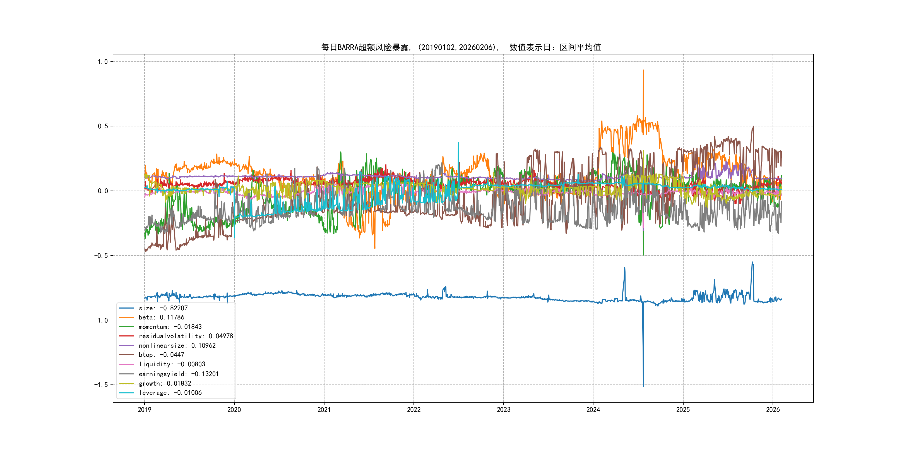Select the 'earningsyield: -0.13201' legend label

[x=179, y=374]
